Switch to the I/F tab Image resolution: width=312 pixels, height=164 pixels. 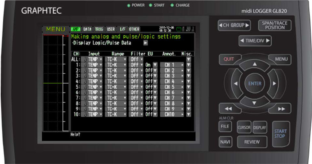[x=122, y=29]
